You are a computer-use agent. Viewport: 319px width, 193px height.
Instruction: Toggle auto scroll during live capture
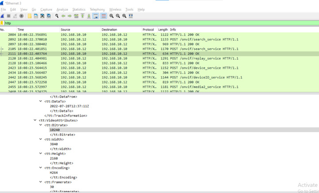(x=96, y=16)
